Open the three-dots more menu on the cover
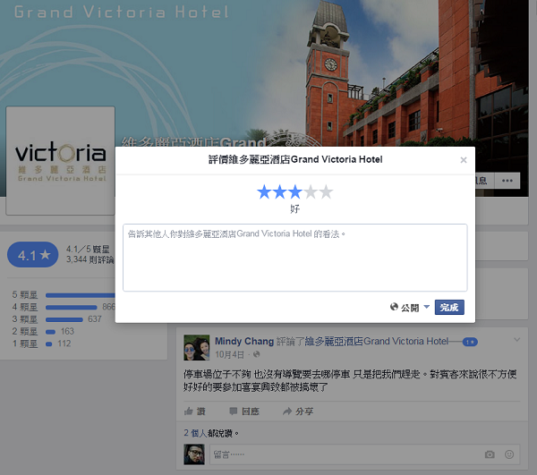 click(x=507, y=181)
